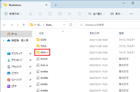Select the ICON folder

43,40
